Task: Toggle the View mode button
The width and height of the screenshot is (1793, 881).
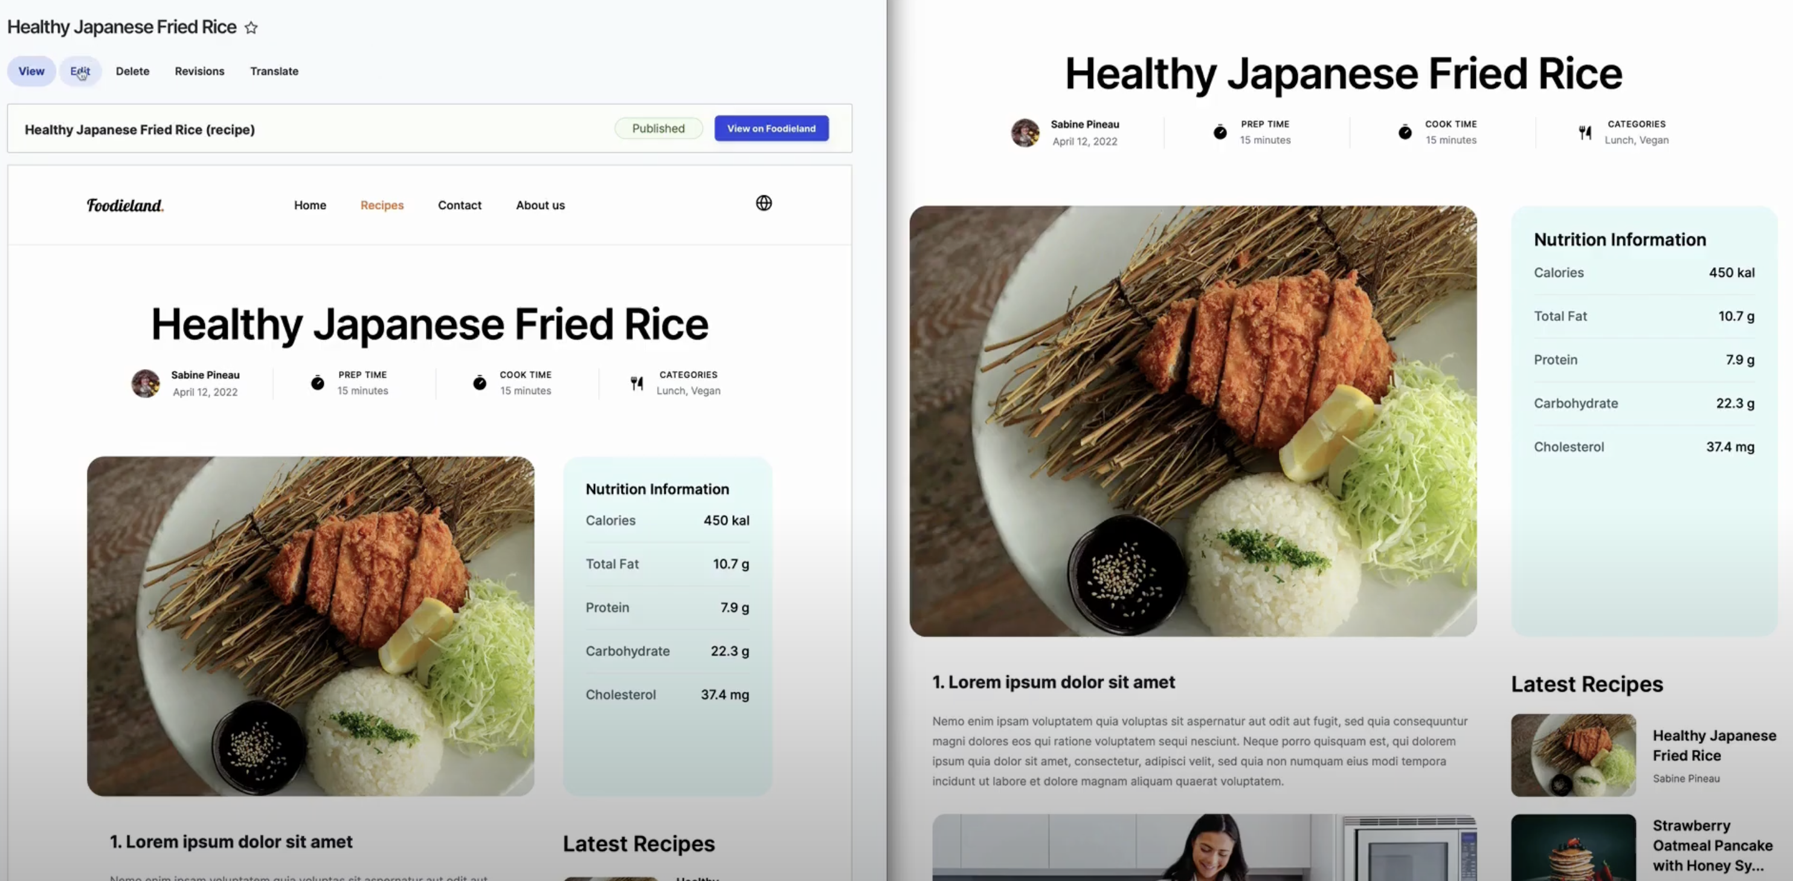Action: pyautogui.click(x=31, y=71)
